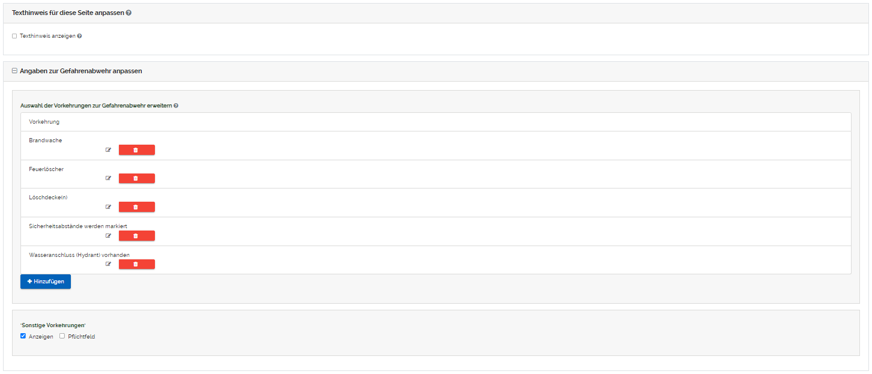The image size is (872, 374).
Task: Click the Vorkehrung column header
Action: coord(44,122)
